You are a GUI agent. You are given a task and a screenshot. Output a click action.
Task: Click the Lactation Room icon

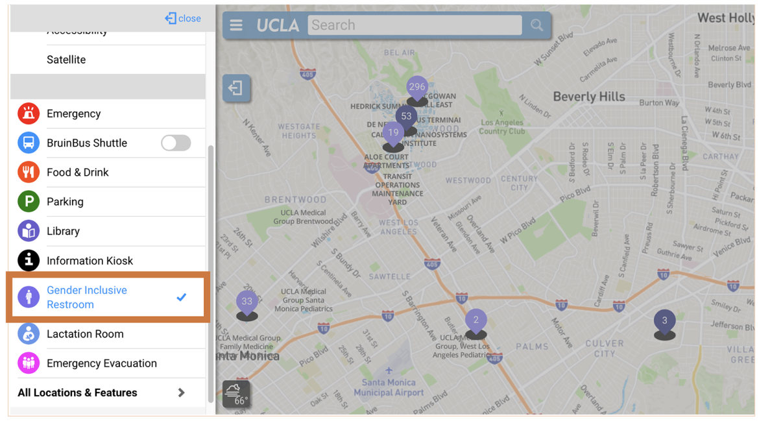click(29, 334)
